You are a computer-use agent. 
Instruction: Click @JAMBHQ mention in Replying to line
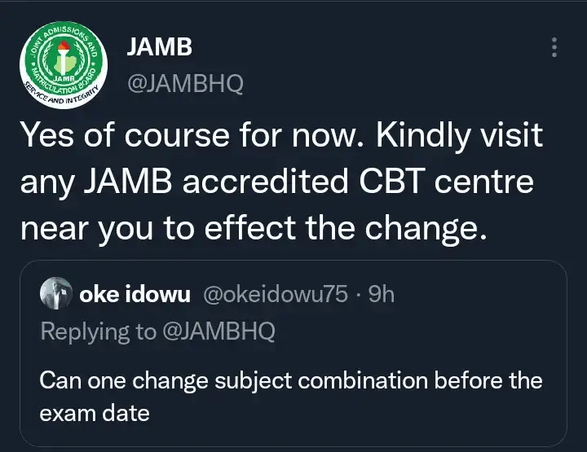tap(219, 331)
